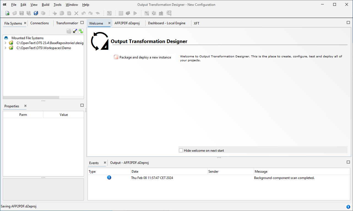Expand the Workspaces\Demo file system node
Screen dimensions: 353x211
click(5, 48)
